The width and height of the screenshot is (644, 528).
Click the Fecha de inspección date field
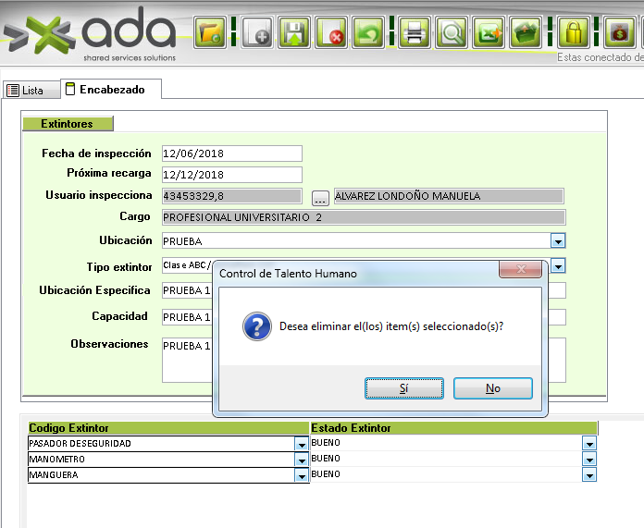231,153
